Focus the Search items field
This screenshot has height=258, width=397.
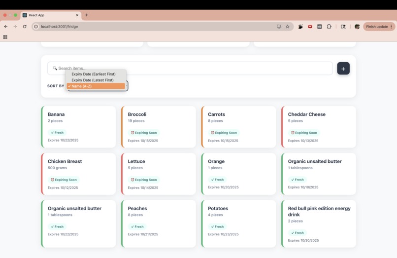pyautogui.click(x=190, y=68)
